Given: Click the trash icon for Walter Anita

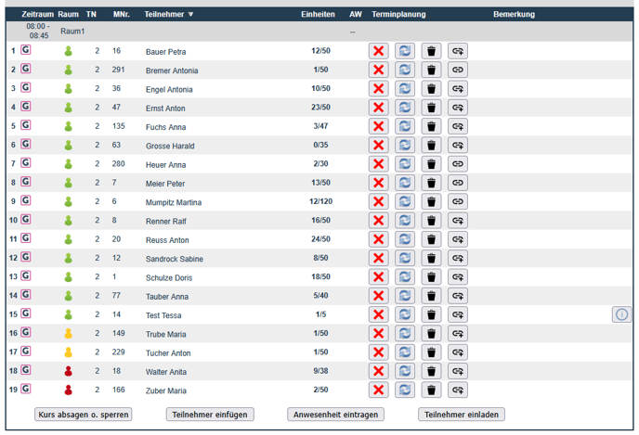Looking at the screenshot, I should point(431,371).
